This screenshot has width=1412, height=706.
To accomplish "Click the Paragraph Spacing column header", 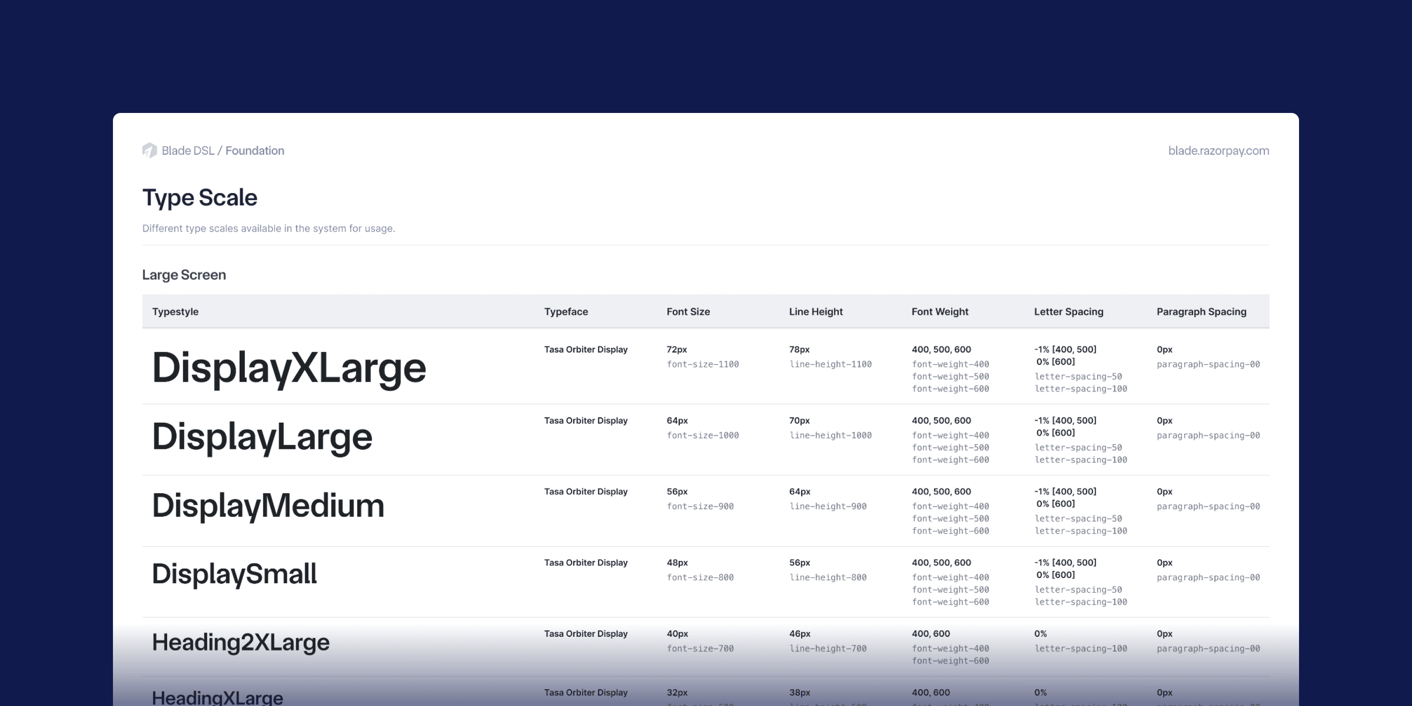I will pyautogui.click(x=1201, y=311).
